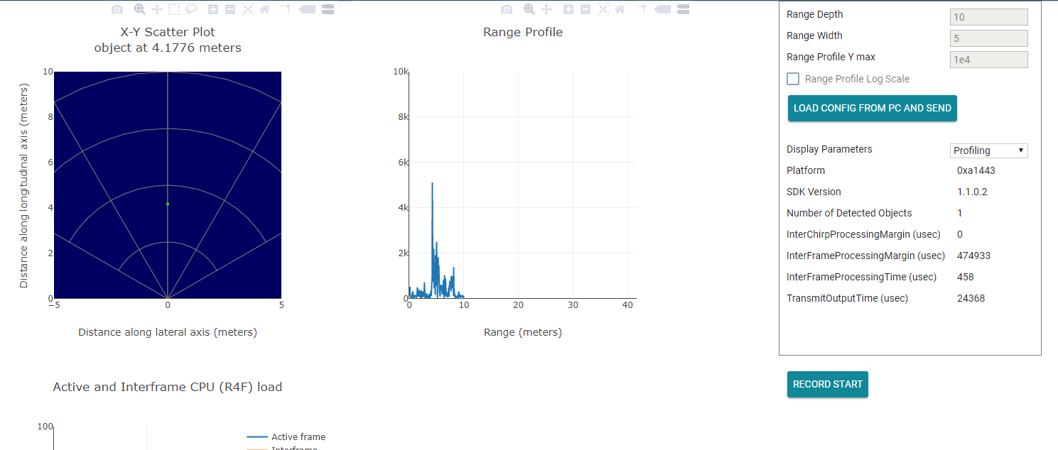Click InterFrameProcessingTime value 458

click(x=966, y=277)
